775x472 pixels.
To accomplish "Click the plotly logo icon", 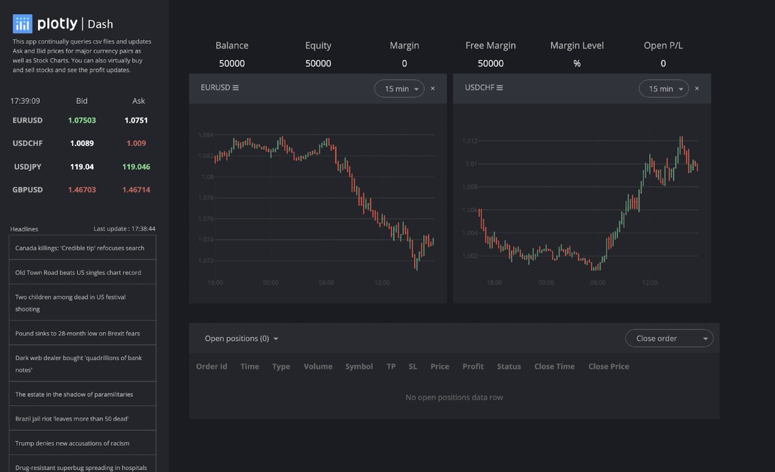I will click(21, 23).
